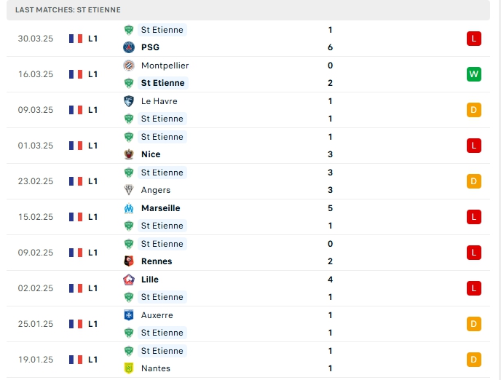Click the Last Matches: St Etienne header
This screenshot has height=380, width=501.
click(68, 10)
